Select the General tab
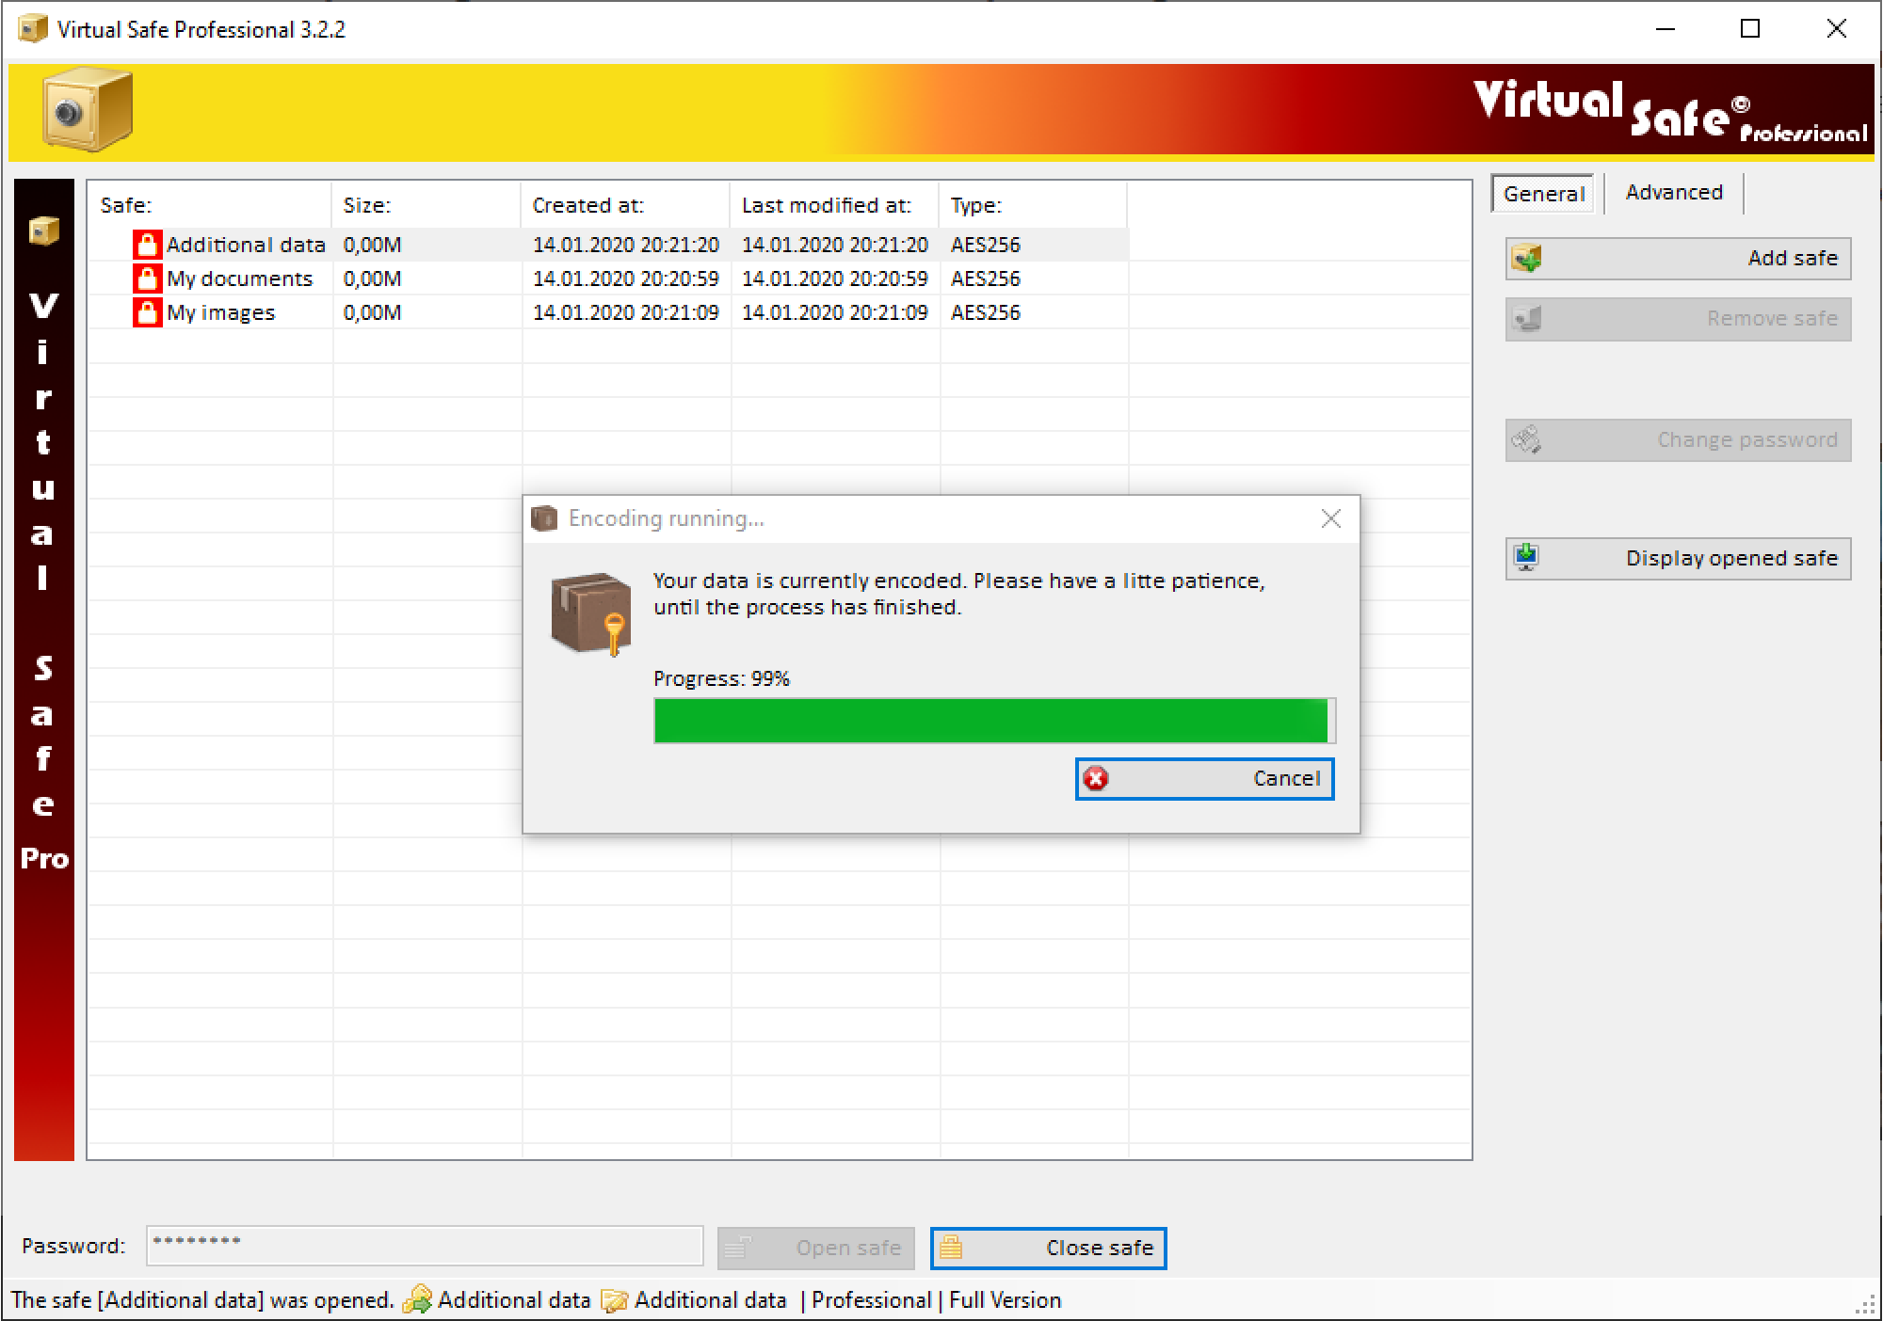 pos(1544,194)
